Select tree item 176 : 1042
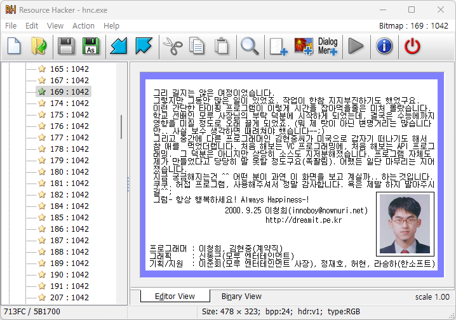Screen dimensions: 456x320 point(69,126)
